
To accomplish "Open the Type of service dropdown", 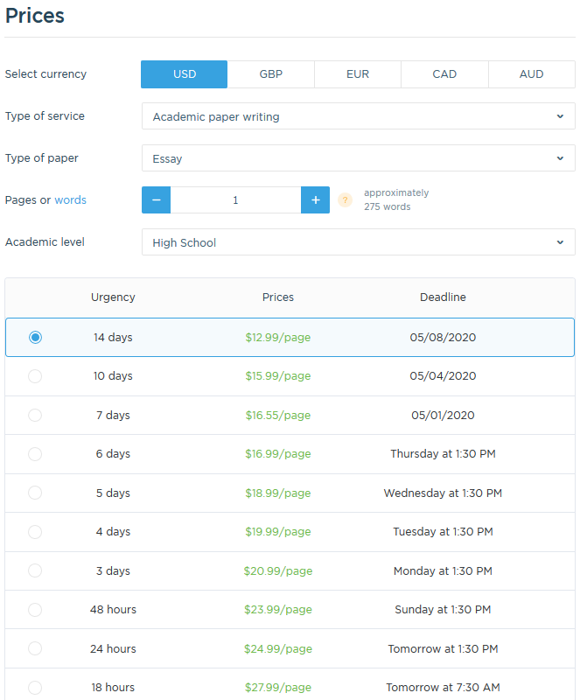I will tap(359, 116).
